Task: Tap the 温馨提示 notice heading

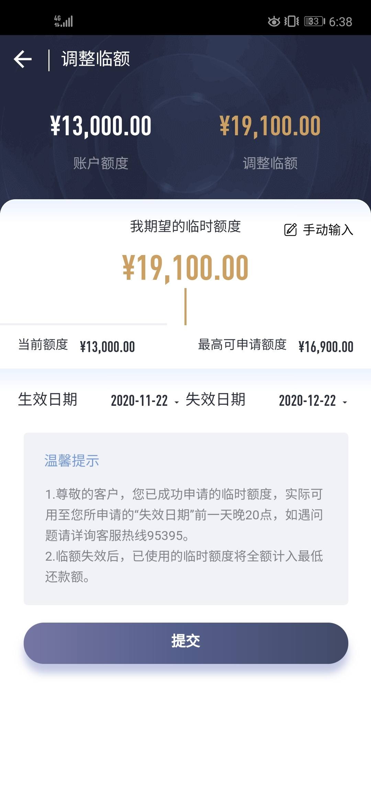Action: [x=72, y=460]
